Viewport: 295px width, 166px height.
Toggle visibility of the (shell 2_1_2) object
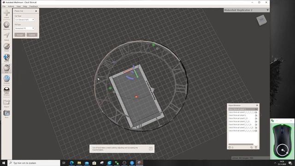pyautogui.click(x=256, y=122)
